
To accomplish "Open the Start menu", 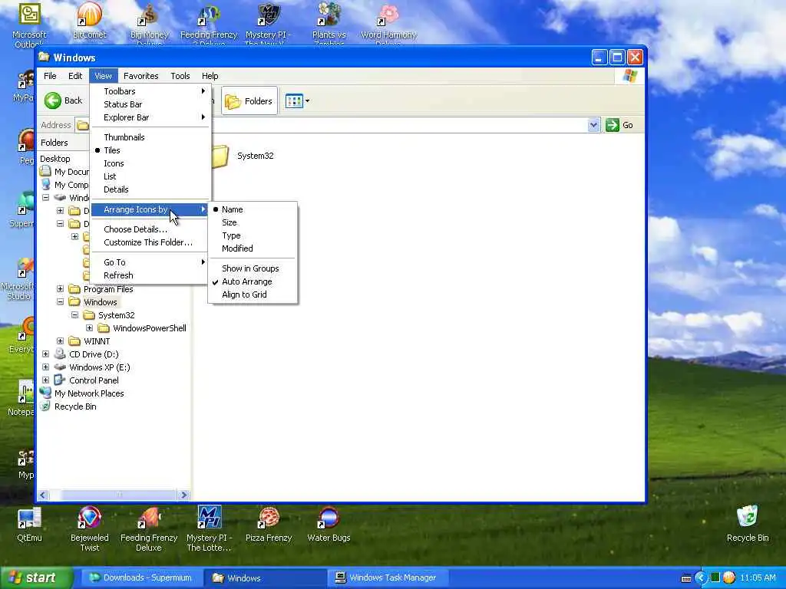I will pyautogui.click(x=36, y=578).
